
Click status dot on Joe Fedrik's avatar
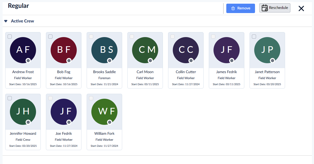pos(69,122)
